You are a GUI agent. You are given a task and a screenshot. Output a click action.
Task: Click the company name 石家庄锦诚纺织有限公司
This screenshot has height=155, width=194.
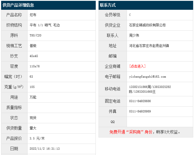[147, 25]
